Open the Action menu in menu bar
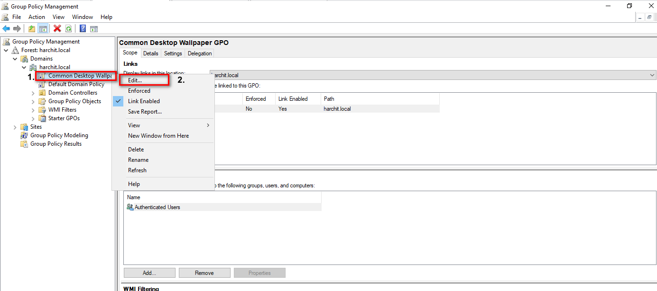Viewport: 657px width, 291px height. pyautogui.click(x=37, y=17)
